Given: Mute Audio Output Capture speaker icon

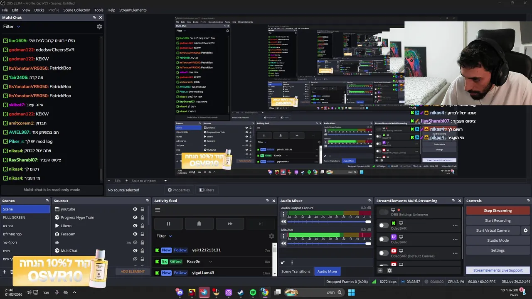Looking at the screenshot, I should [x=284, y=222].
